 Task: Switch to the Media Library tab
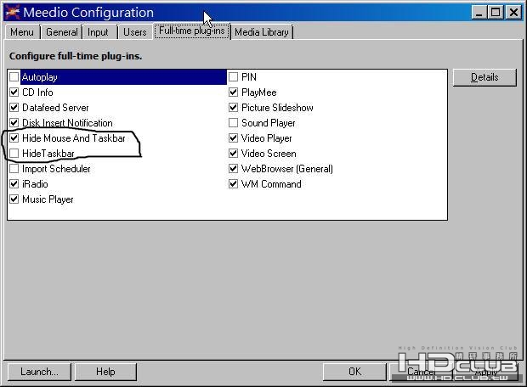(262, 32)
